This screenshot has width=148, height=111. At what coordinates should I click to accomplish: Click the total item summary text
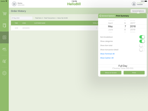click(x=51, y=18)
